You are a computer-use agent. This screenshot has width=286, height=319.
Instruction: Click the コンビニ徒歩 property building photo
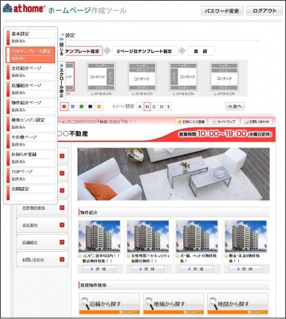[x=100, y=237]
